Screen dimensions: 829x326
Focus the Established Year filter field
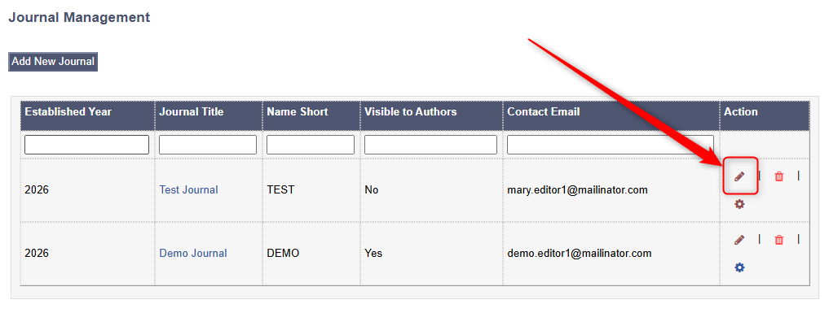86,145
